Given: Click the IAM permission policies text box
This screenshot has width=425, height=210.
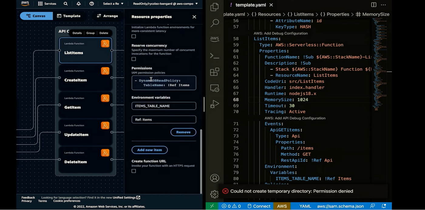Looking at the screenshot, I should click(x=164, y=83).
